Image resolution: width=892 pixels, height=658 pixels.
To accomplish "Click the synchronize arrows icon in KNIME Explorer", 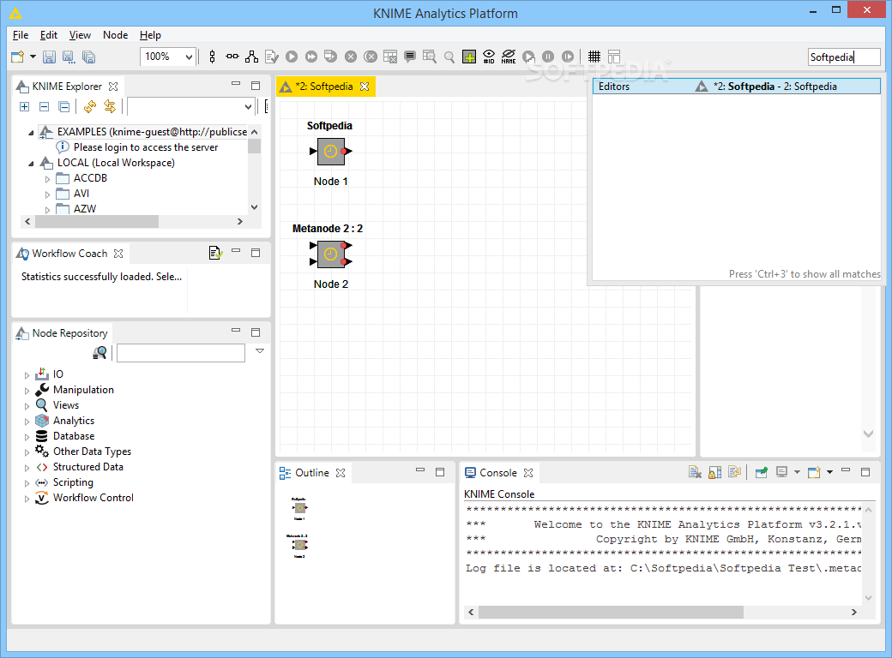I will [110, 106].
